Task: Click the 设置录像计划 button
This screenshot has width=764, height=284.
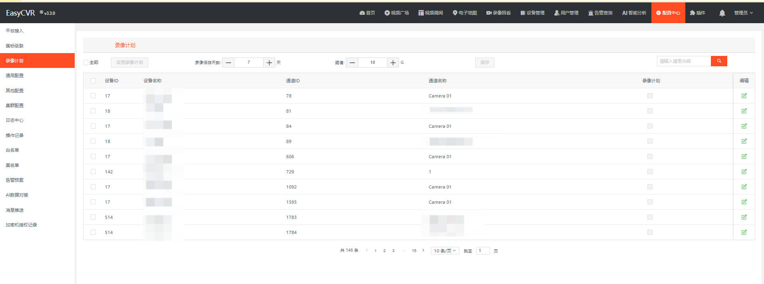Action: [x=129, y=63]
